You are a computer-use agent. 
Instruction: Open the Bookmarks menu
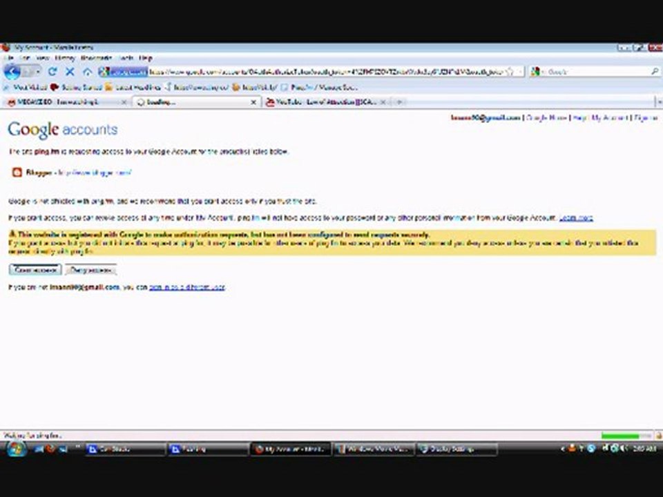point(97,58)
